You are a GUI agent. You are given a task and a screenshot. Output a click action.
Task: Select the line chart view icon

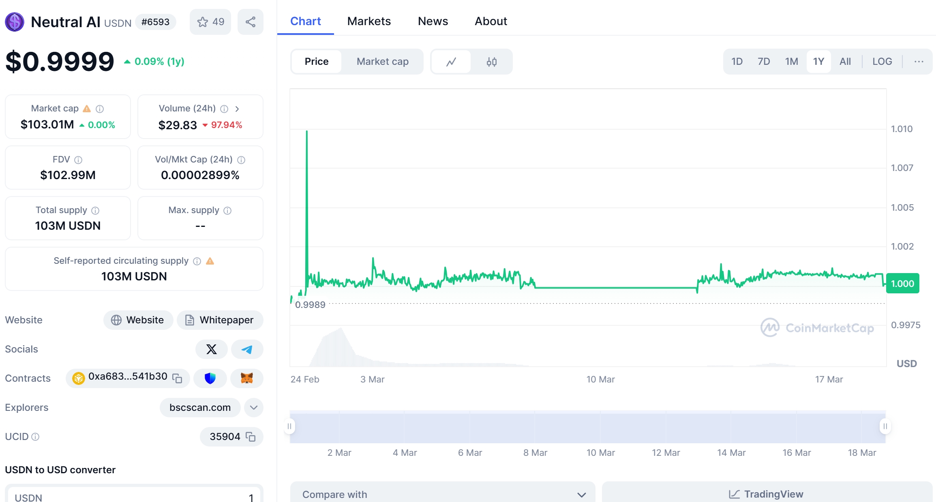click(451, 61)
